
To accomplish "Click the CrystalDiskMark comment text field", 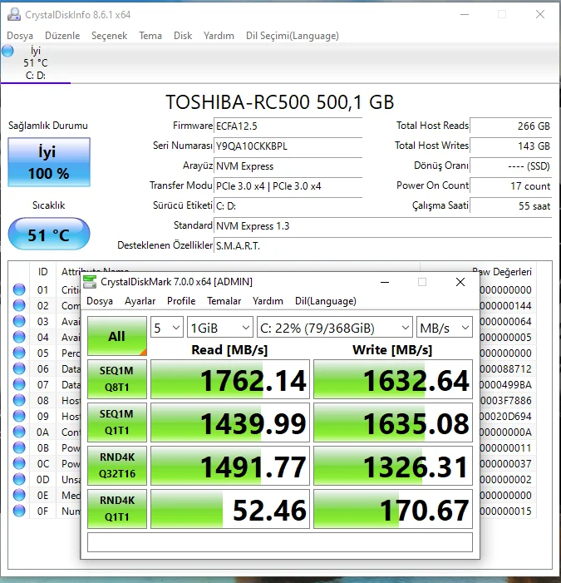I will coord(280,542).
